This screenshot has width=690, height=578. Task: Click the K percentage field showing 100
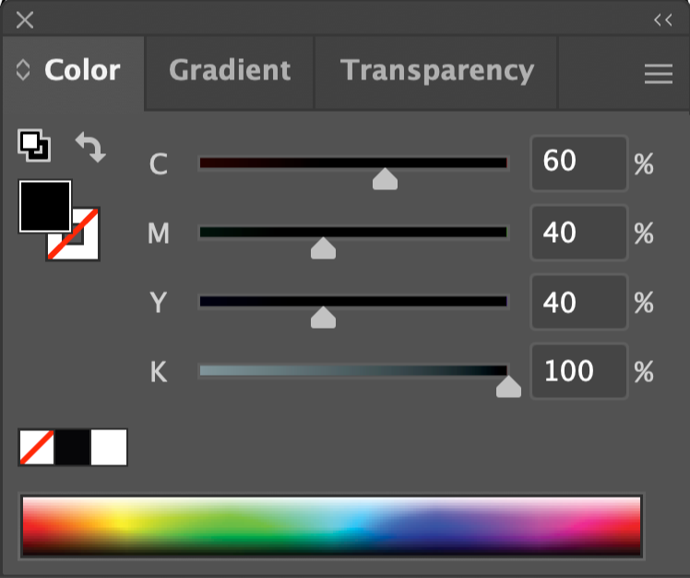[x=577, y=371]
